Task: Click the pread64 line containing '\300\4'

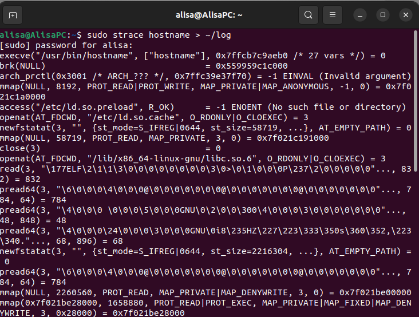Action: pos(203,215)
